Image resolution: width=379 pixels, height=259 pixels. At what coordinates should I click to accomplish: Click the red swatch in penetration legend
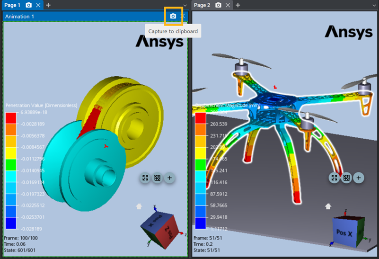point(11,118)
